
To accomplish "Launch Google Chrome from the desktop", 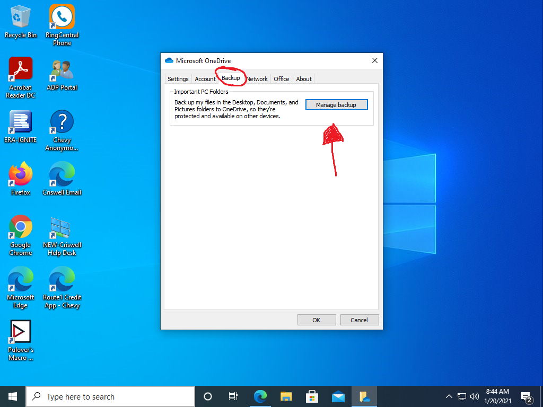I will pyautogui.click(x=21, y=236).
